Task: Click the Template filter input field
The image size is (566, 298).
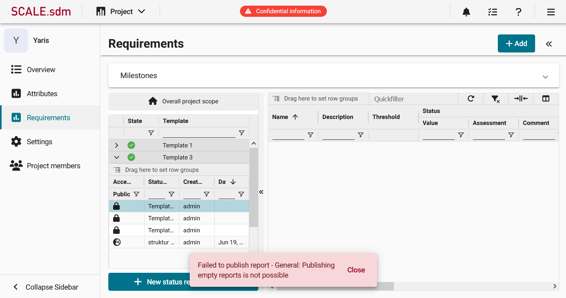Action: (199, 133)
